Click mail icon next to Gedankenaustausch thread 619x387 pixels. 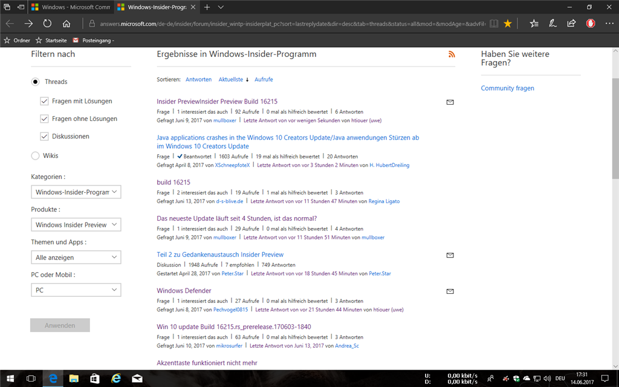pyautogui.click(x=450, y=255)
